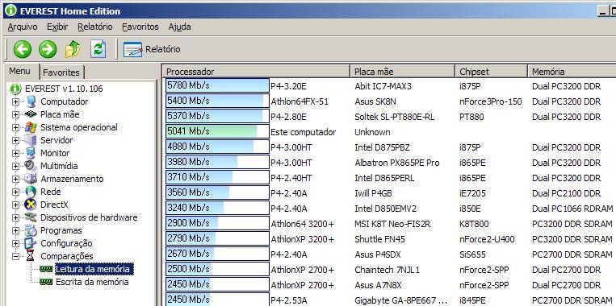The width and height of the screenshot is (616, 306).
Task: Click the EVEREST title bar app icon
Action: [10, 10]
